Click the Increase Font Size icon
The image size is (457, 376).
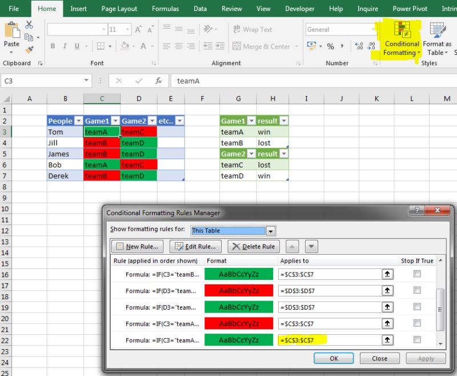138,29
